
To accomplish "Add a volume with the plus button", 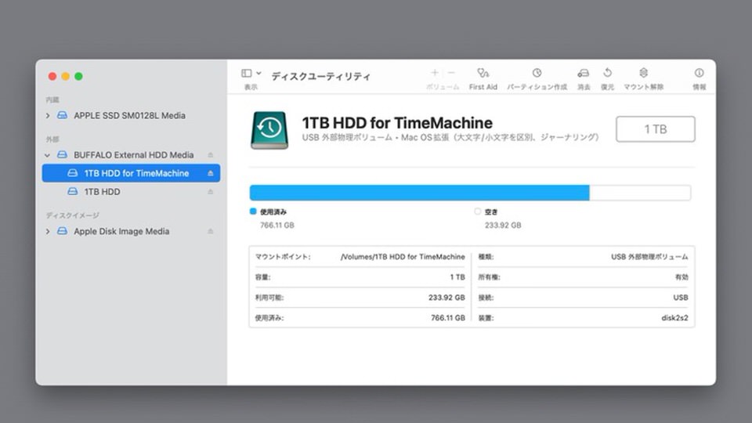I will click(x=435, y=73).
